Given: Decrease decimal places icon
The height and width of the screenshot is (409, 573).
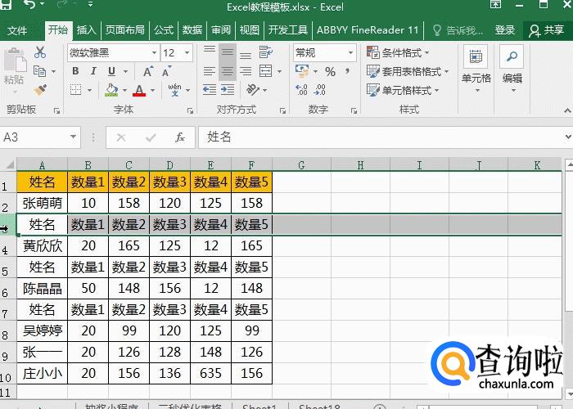Looking at the screenshot, I should pos(320,90).
